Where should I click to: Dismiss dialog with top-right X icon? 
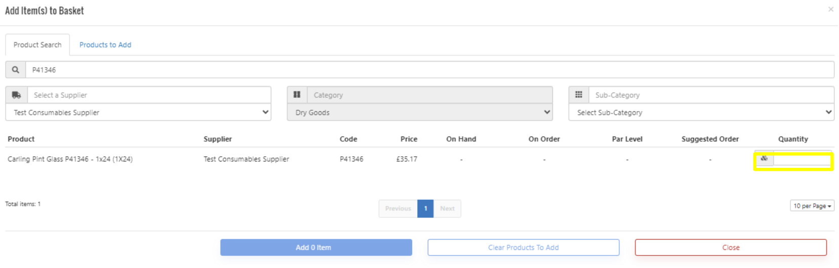(830, 10)
